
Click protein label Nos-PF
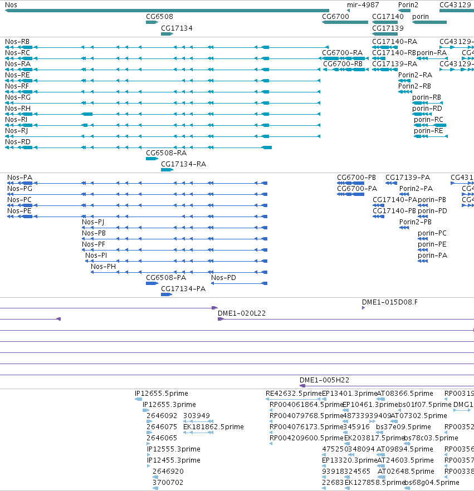(94, 244)
